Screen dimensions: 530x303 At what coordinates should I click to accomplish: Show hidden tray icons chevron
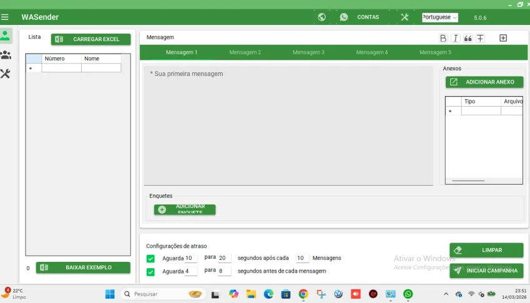[x=446, y=294]
